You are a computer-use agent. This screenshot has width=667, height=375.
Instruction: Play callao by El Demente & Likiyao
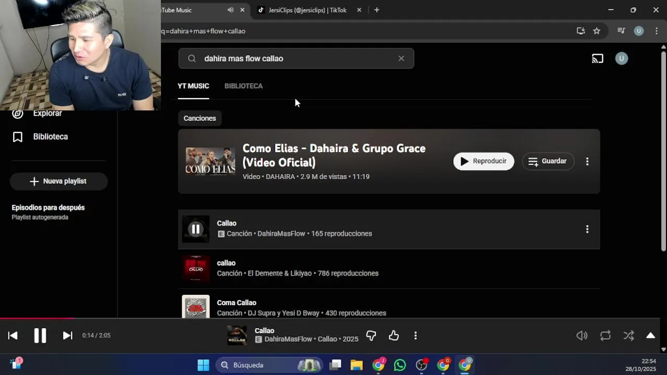click(195, 269)
